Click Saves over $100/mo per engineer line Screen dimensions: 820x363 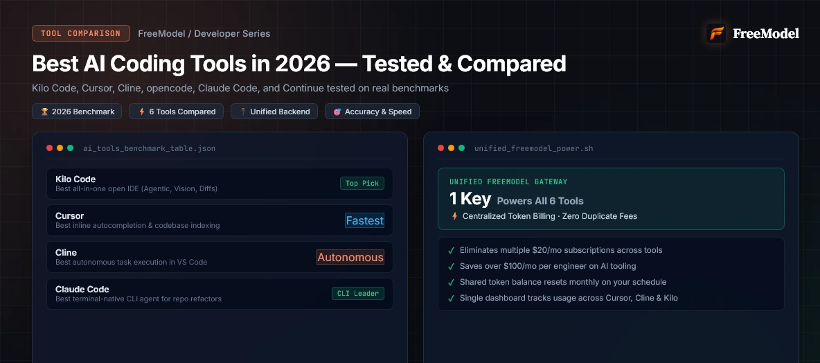(548, 266)
